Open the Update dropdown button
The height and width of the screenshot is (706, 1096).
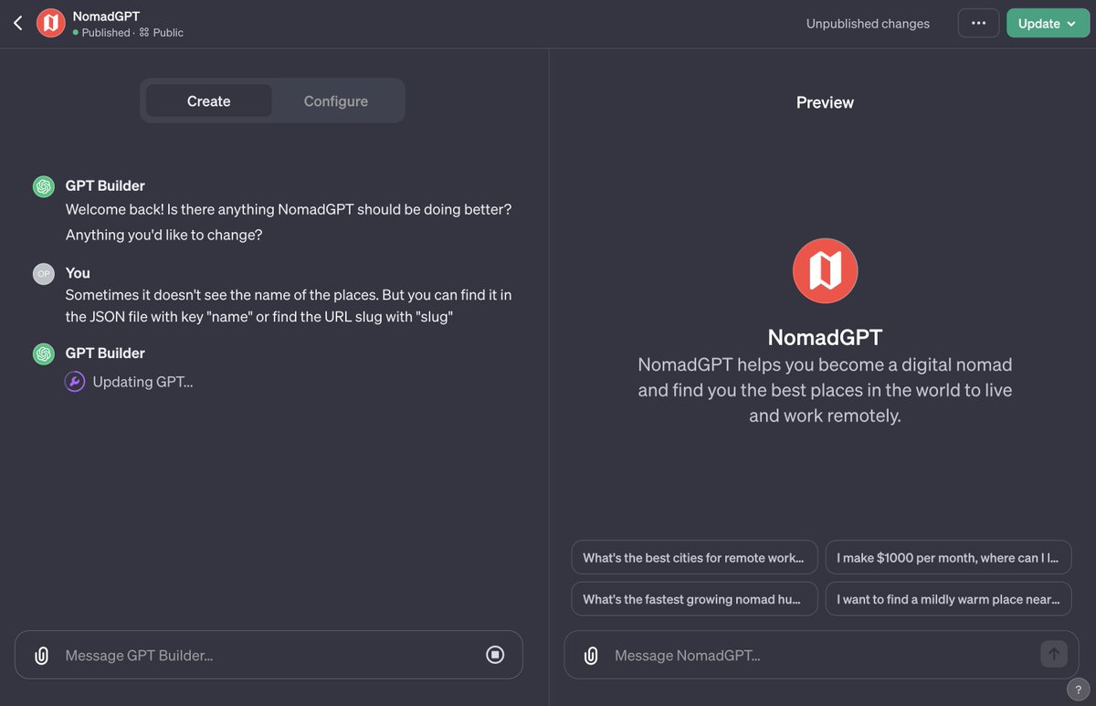pyautogui.click(x=1048, y=24)
